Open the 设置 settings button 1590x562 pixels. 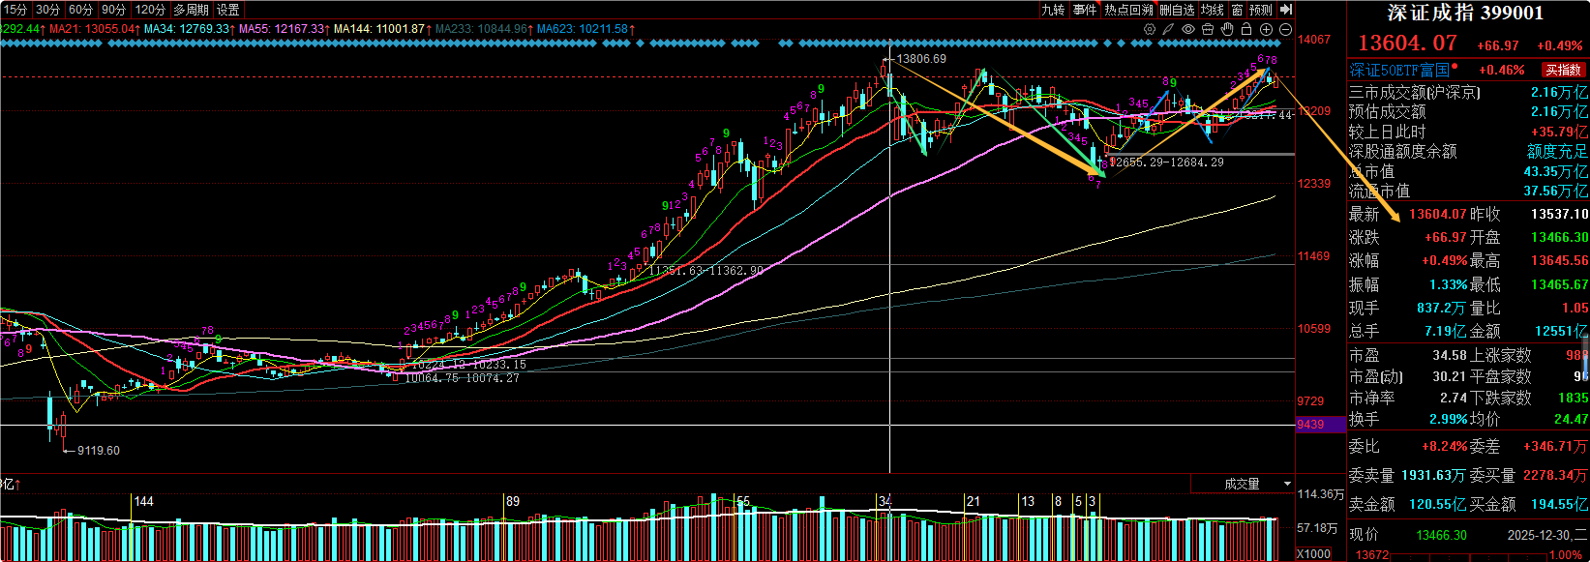pyautogui.click(x=228, y=9)
